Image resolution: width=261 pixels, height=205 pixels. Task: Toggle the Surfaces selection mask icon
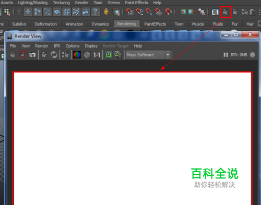[x=57, y=12]
